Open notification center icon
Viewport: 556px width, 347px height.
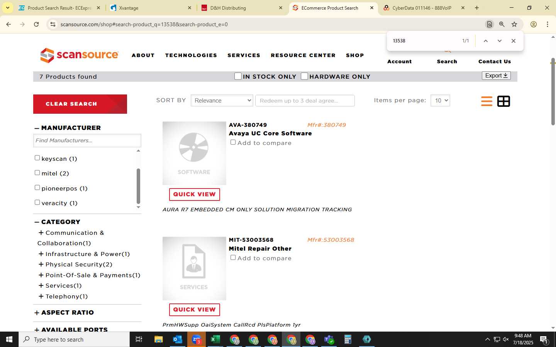pyautogui.click(x=544, y=339)
